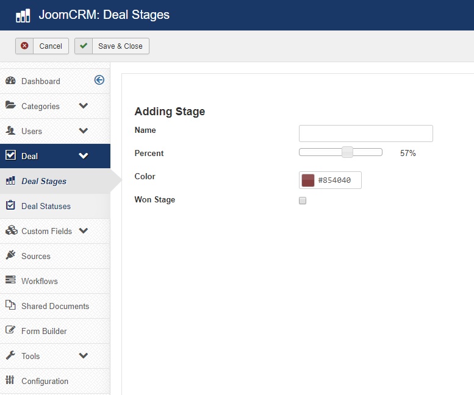Click the Percent slider handle
This screenshot has height=395, width=474.
click(x=347, y=152)
